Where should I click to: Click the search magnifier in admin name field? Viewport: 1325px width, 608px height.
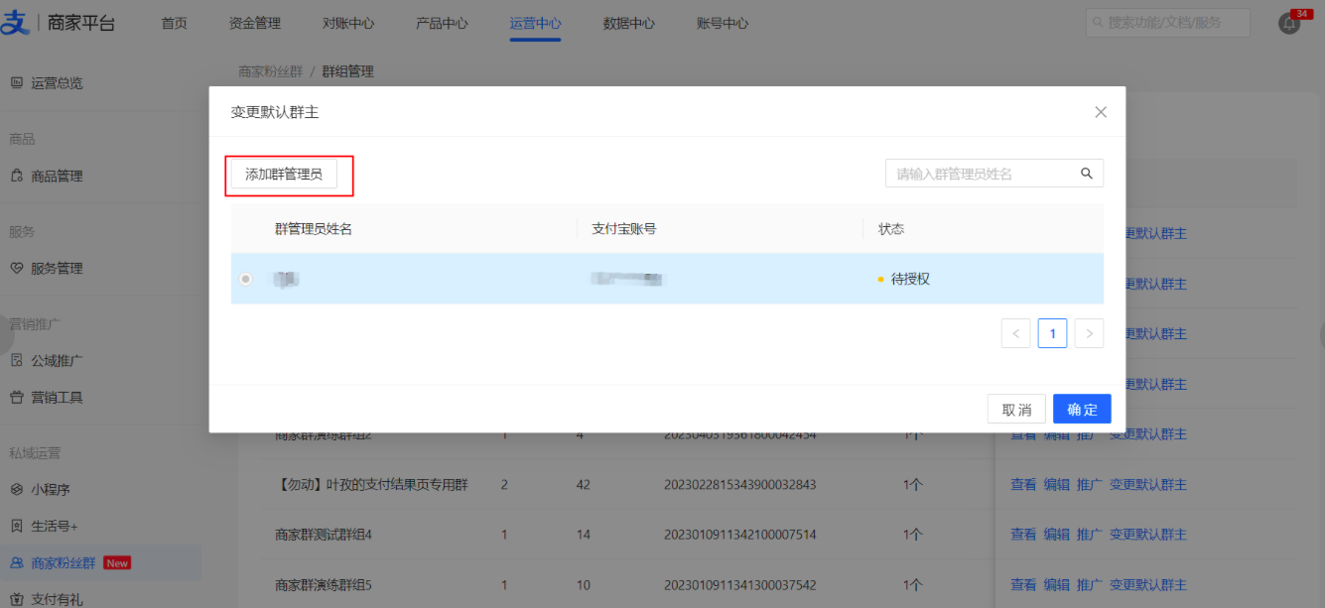1087,174
